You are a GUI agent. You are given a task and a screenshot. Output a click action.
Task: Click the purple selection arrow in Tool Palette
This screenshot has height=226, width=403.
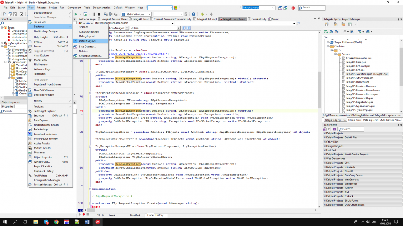point(334,129)
